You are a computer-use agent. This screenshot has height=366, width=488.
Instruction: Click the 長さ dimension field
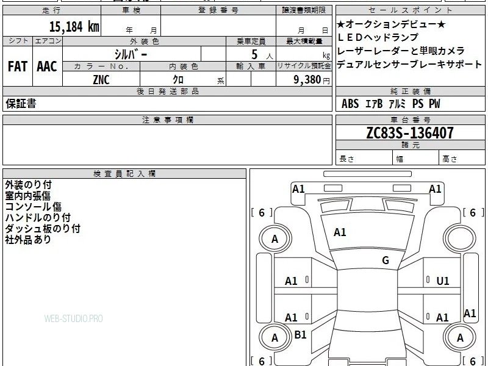pos(364,159)
